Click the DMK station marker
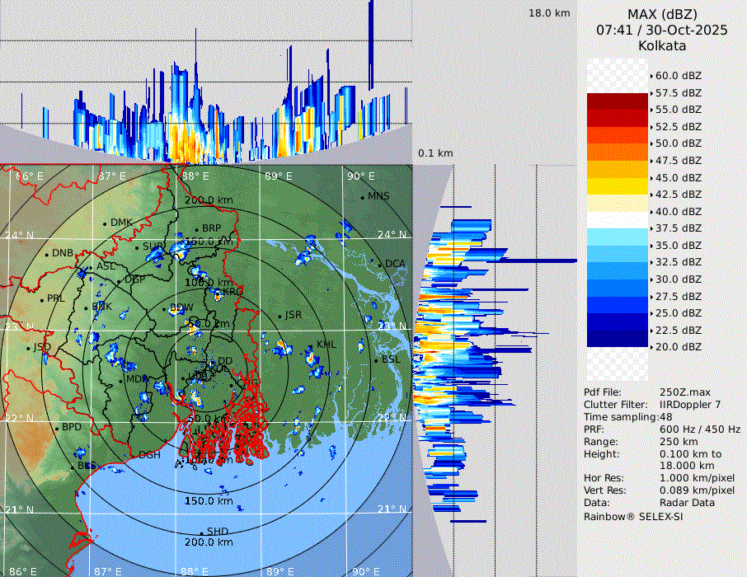 (106, 223)
